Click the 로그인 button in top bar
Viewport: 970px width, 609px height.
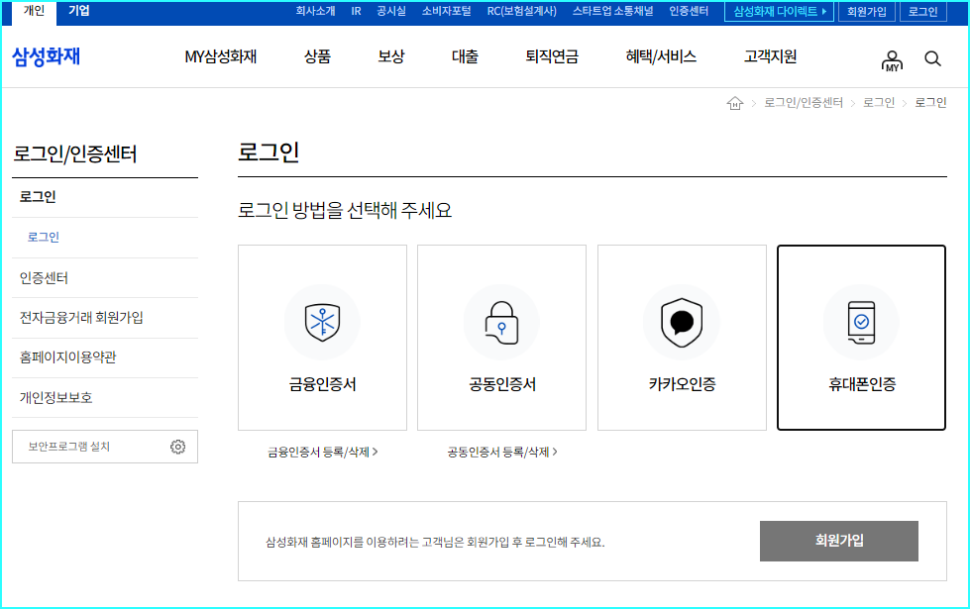coord(923,11)
